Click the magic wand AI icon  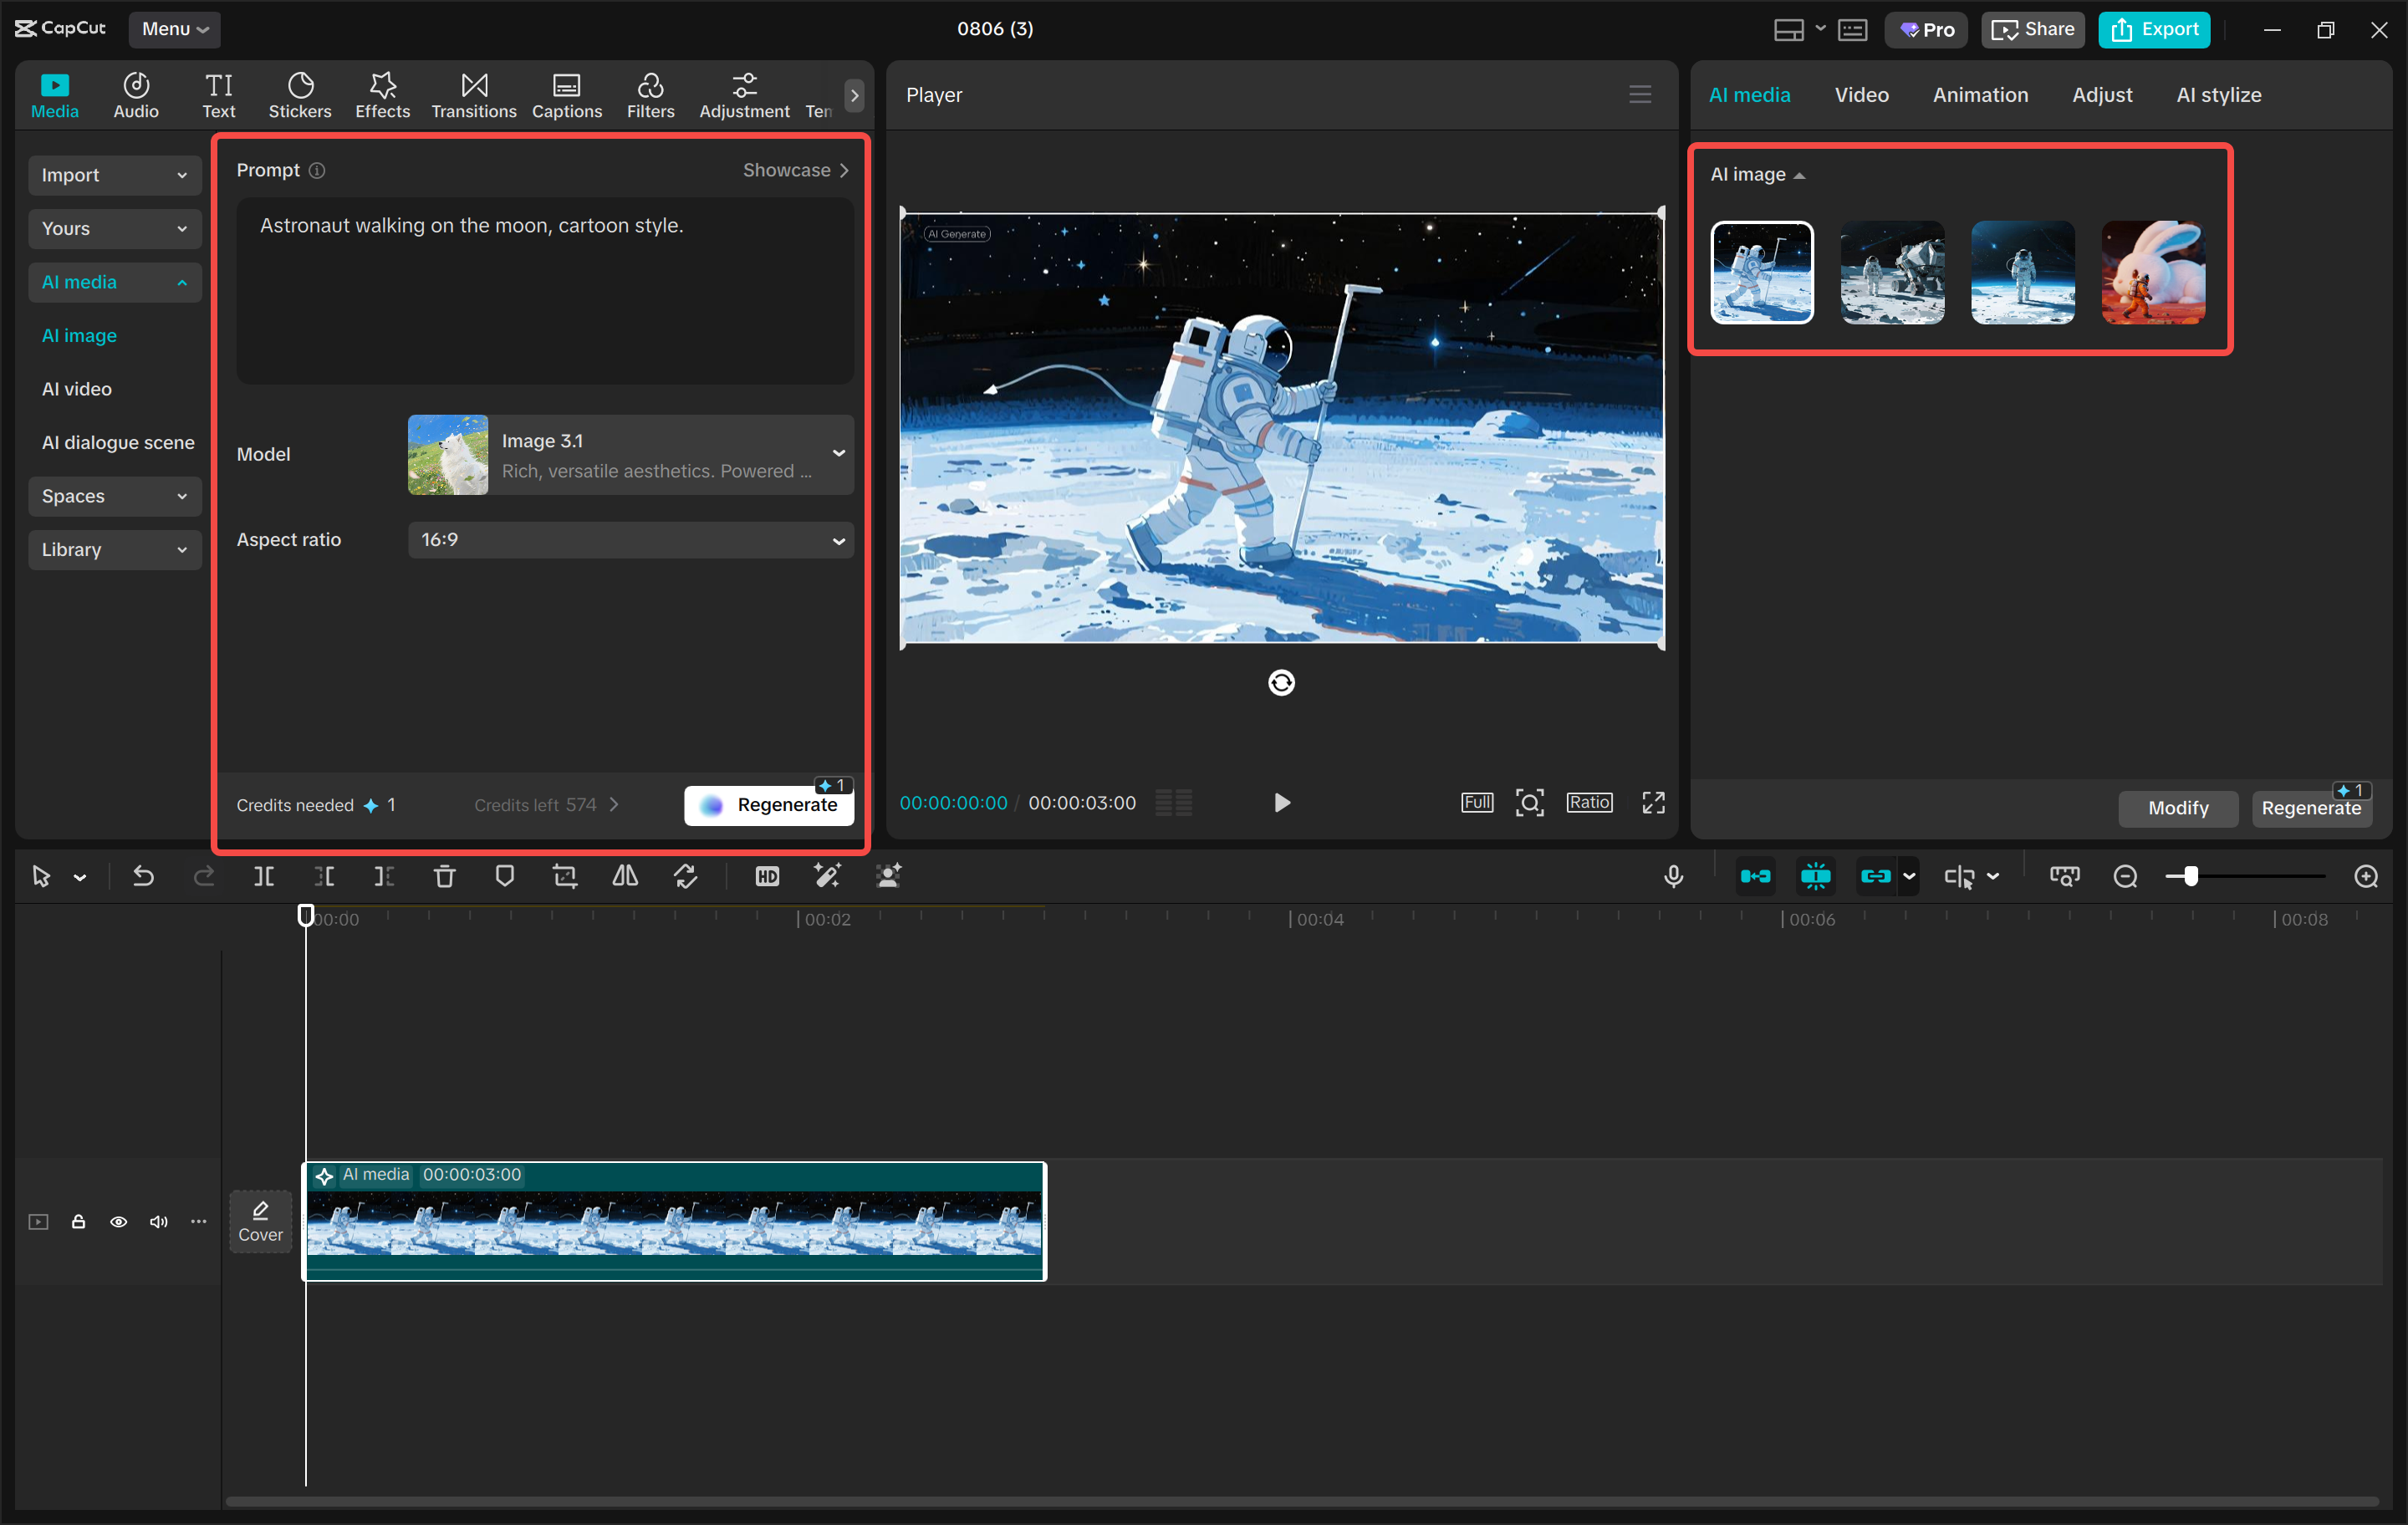[x=827, y=876]
